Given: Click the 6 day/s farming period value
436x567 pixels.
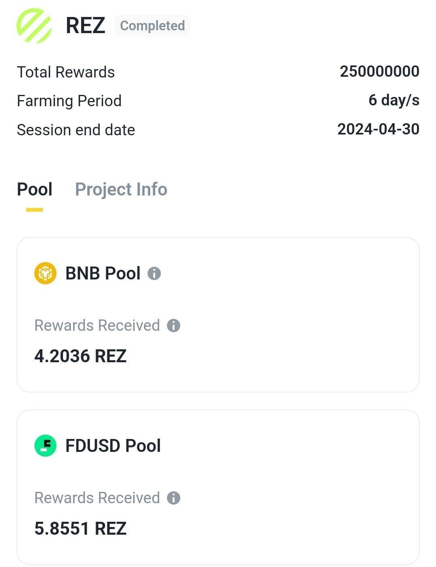Looking at the screenshot, I should (x=394, y=100).
